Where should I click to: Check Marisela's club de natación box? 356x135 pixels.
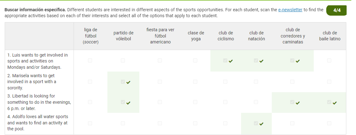[x=256, y=82]
